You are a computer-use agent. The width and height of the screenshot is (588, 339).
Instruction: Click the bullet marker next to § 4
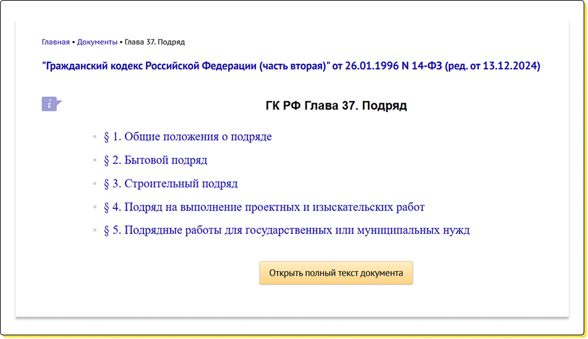tap(95, 208)
